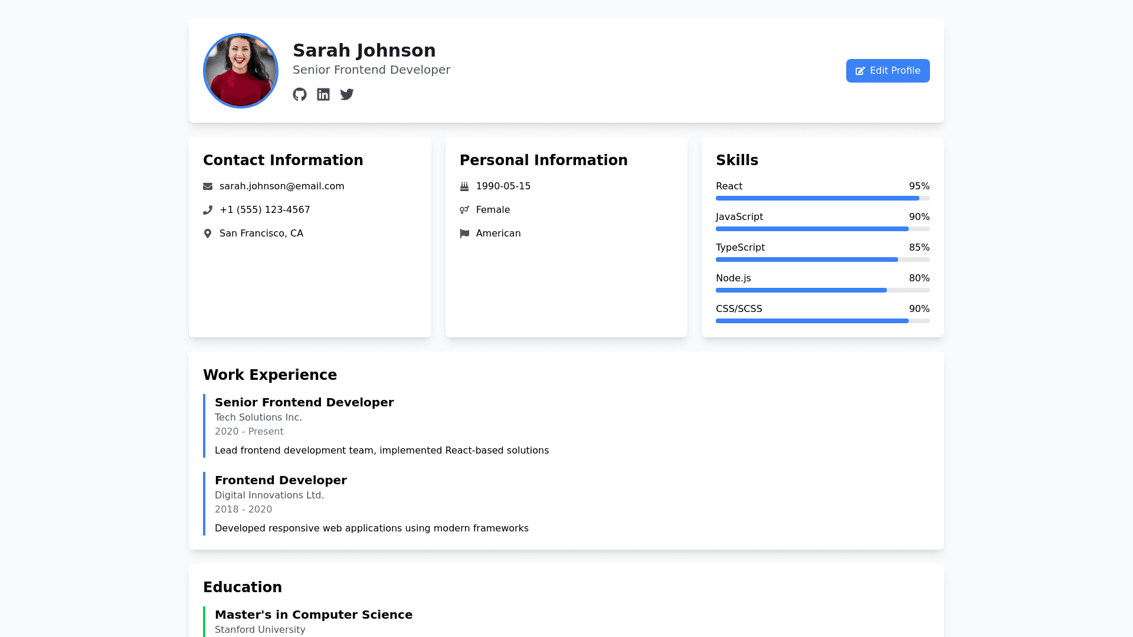
Task: Click the gender symbol icon
Action: coord(464,210)
